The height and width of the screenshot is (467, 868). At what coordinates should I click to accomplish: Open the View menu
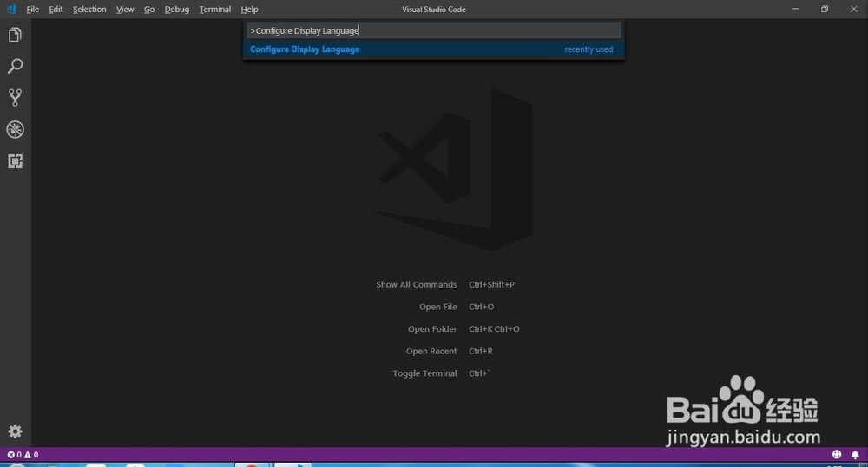[x=125, y=10]
